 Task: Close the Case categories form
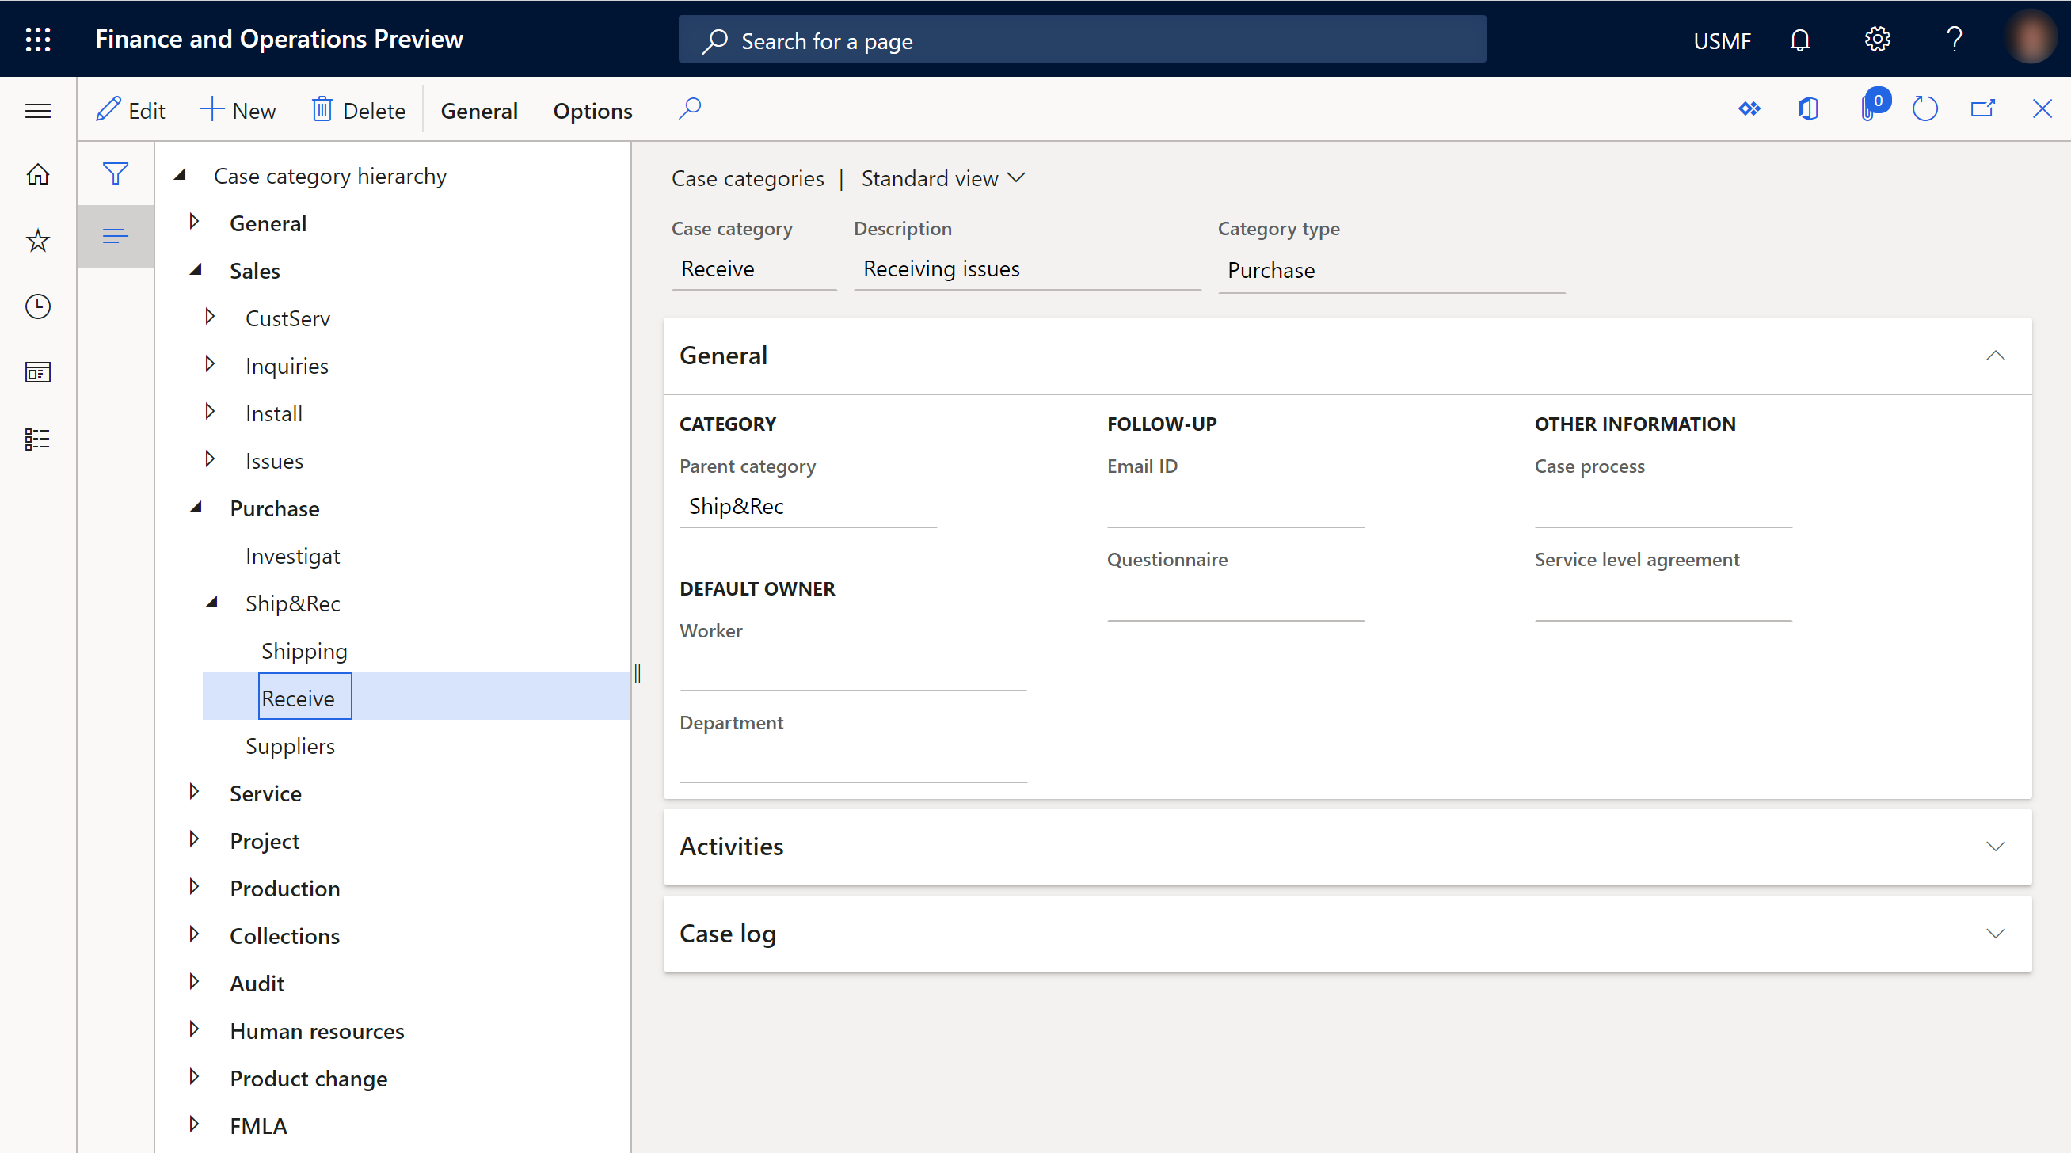[x=2042, y=108]
